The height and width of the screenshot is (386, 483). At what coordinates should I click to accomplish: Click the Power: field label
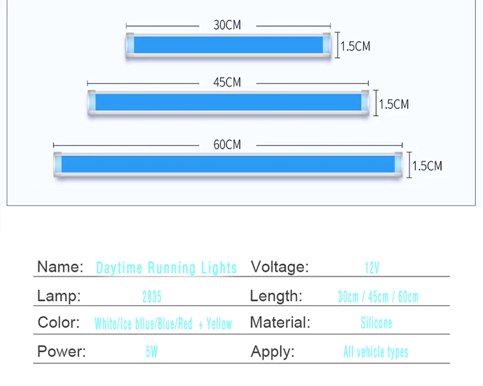coord(62,351)
